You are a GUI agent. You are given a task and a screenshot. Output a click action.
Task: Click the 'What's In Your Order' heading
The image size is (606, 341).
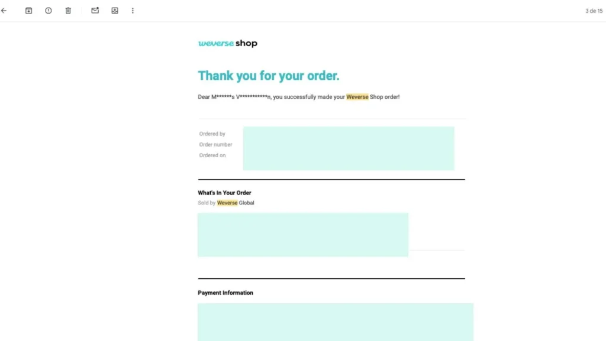[224, 193]
